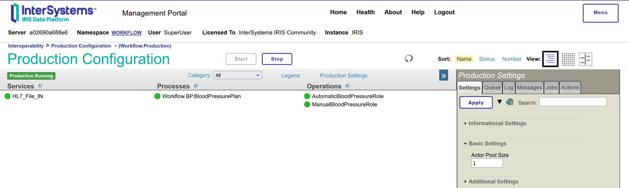Click the refresh icon near Sort
Screen dimensions: 629x188
pos(408,58)
